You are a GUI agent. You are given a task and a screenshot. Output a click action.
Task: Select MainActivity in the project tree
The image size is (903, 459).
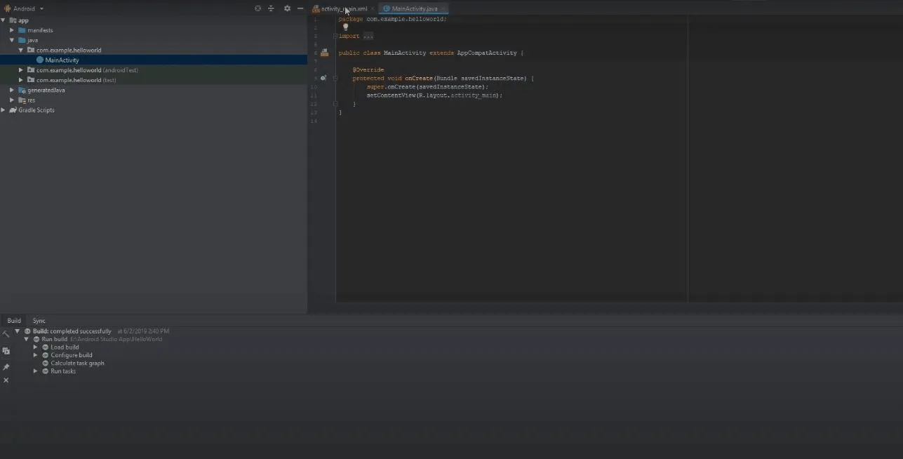coord(62,60)
